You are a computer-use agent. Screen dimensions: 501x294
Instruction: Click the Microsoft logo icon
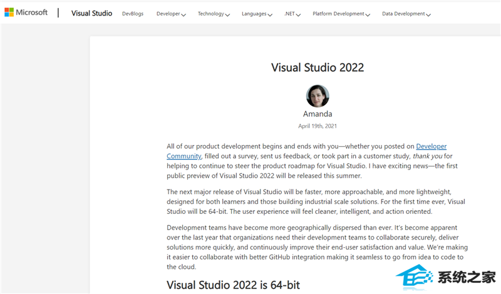(x=9, y=13)
